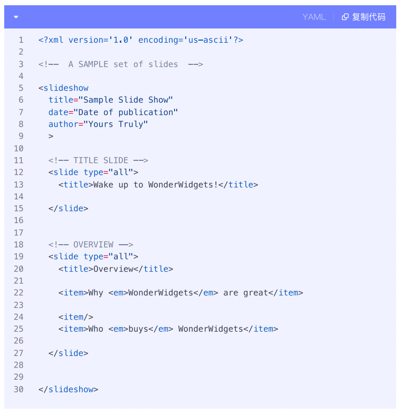Viewport: 401px width, 414px height.
Task: Click the "Date of publication" attribute value
Action: point(126,112)
